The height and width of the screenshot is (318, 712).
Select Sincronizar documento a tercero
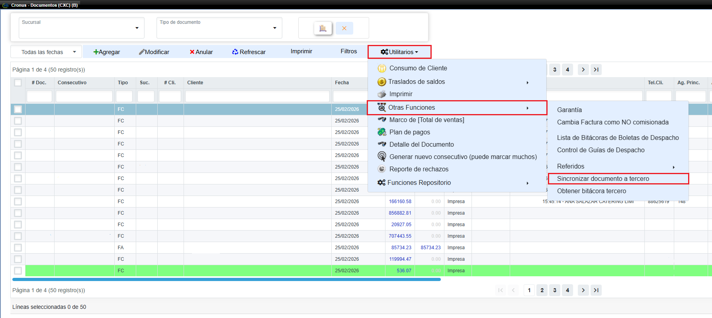tap(603, 179)
